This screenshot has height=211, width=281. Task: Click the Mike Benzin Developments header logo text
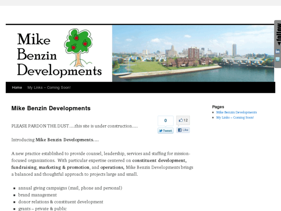[59, 55]
